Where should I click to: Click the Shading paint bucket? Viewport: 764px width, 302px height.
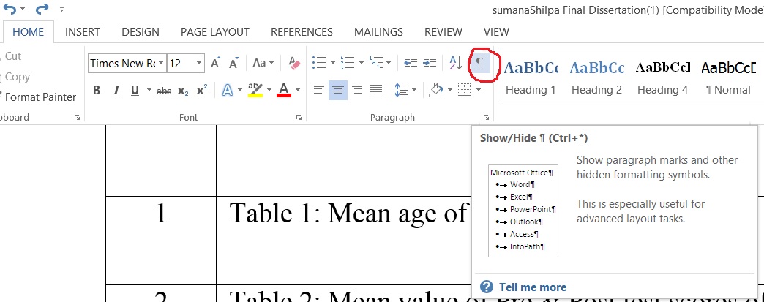click(x=436, y=90)
